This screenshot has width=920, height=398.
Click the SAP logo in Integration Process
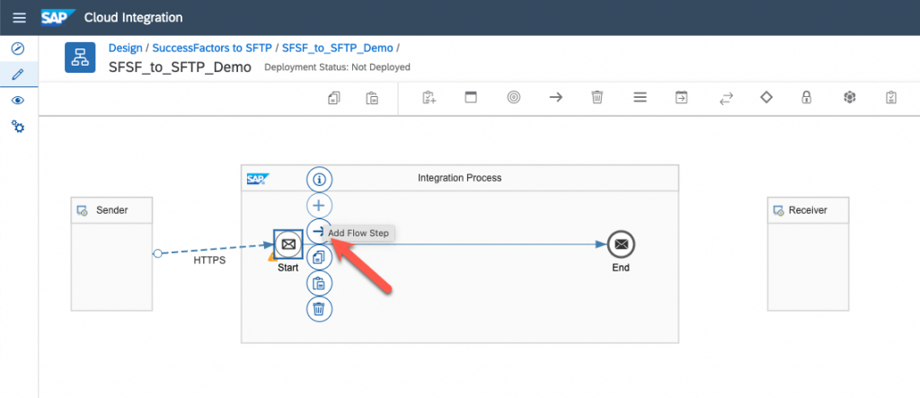click(258, 179)
